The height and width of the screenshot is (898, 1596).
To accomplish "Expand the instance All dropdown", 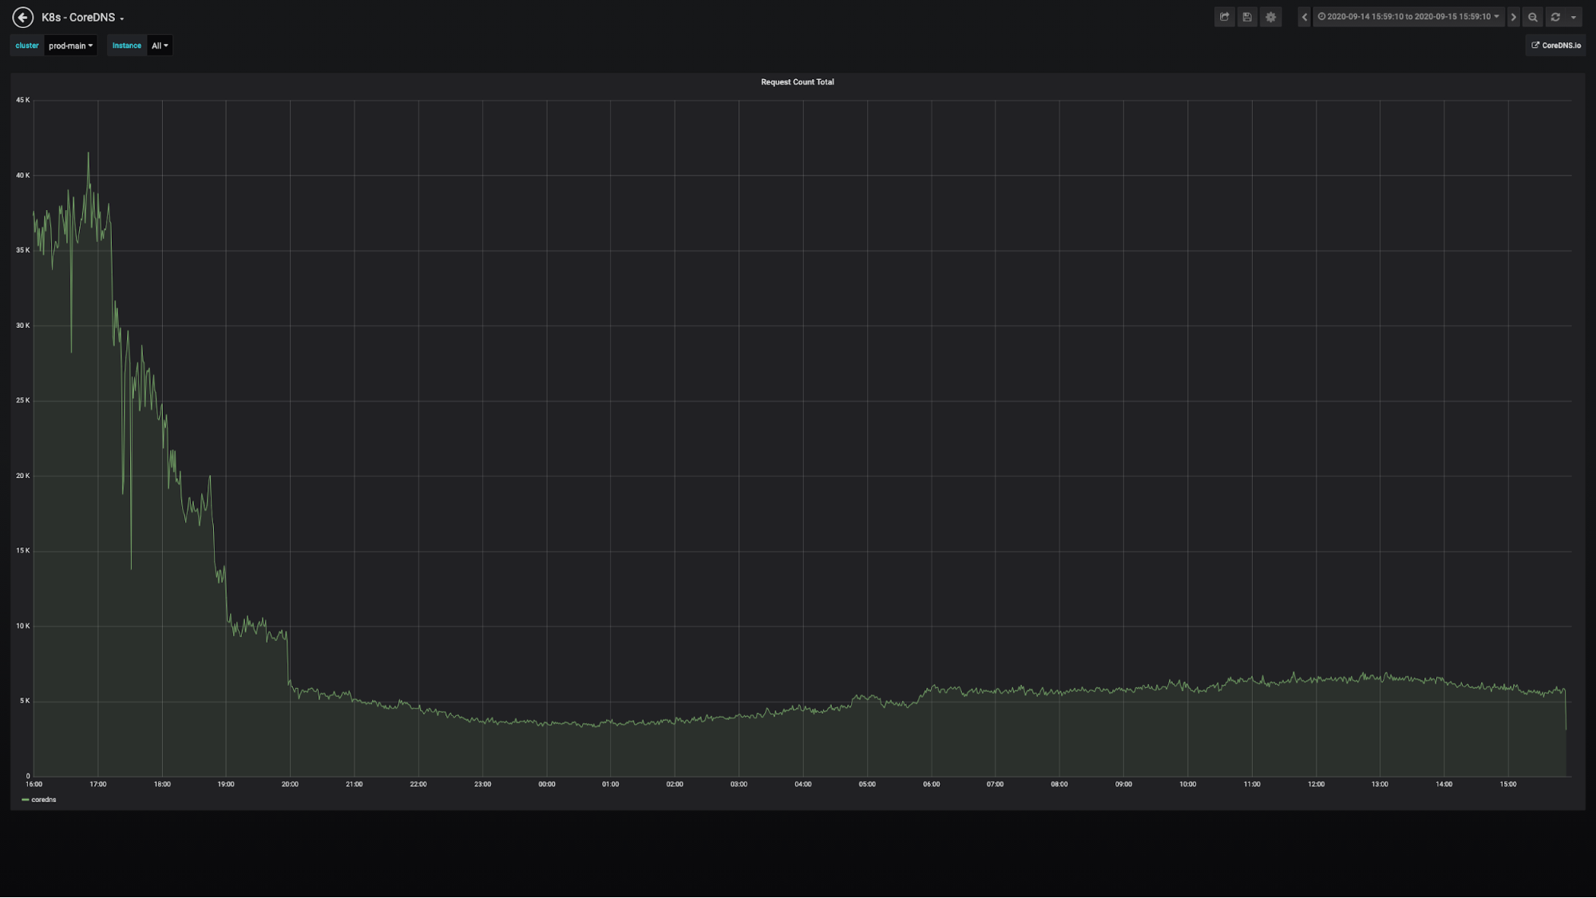I will [x=160, y=45].
